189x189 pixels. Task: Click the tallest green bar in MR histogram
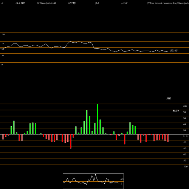click(x=98, y=119)
